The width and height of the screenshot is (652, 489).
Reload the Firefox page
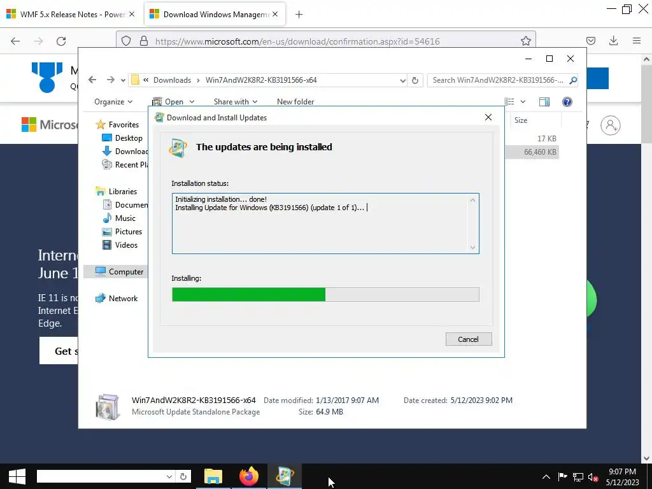click(x=61, y=41)
